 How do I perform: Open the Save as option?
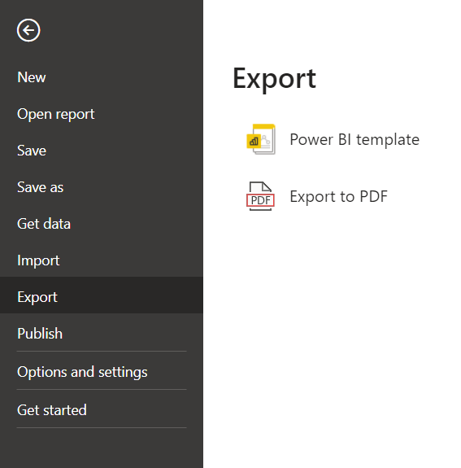coord(102,187)
